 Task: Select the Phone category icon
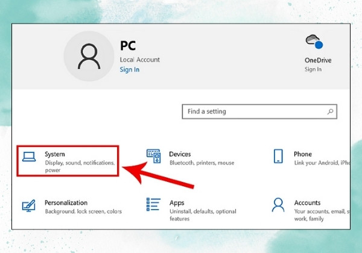(278, 156)
